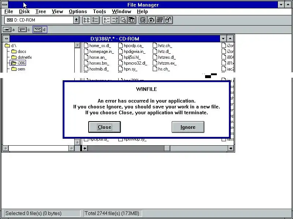This screenshot has height=219, width=293.
Task: Select the name-only file view toolbar icon
Action: tap(87, 20)
